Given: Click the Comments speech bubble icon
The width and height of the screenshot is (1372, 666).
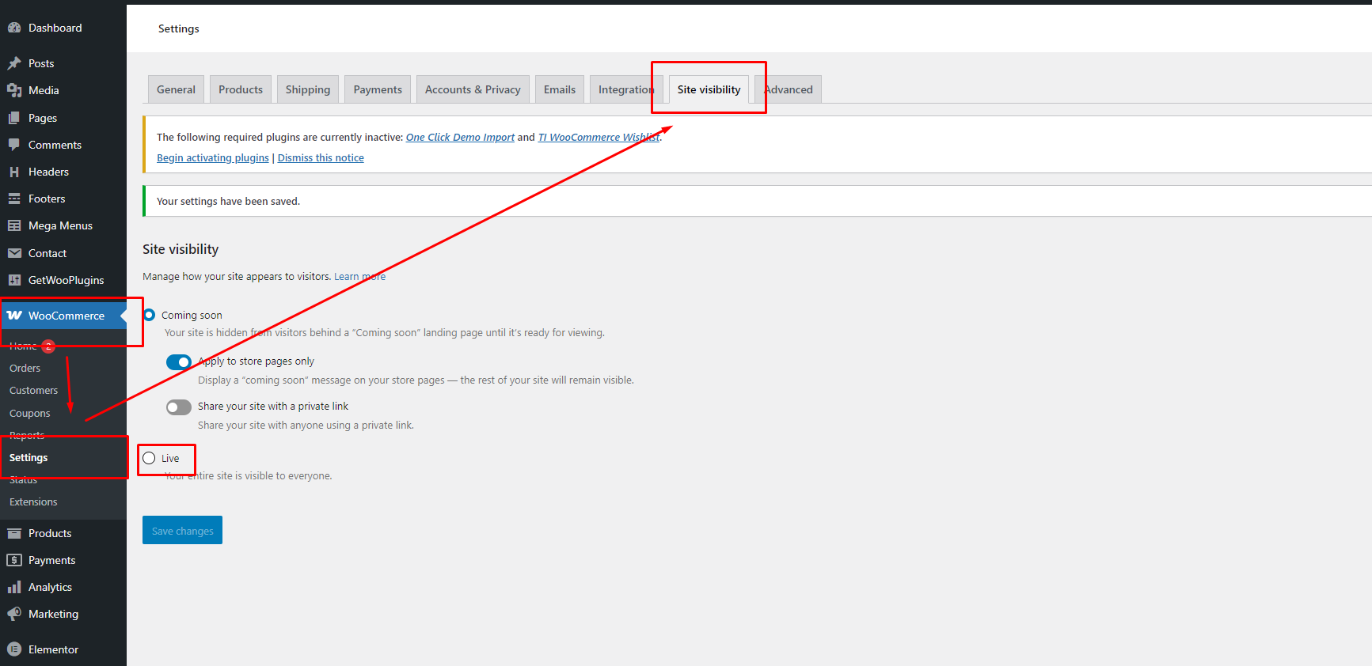Looking at the screenshot, I should [x=14, y=145].
